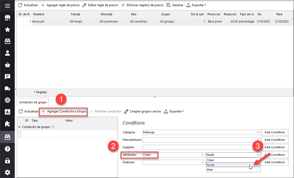Click the All currencies cell
This screenshot has height=178, width=294.
[x=109, y=21]
